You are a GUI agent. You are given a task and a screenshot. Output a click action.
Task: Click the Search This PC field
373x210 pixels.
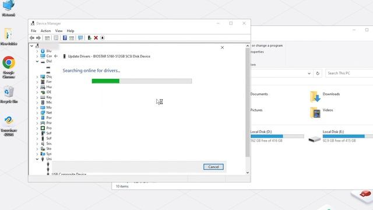[349, 73]
